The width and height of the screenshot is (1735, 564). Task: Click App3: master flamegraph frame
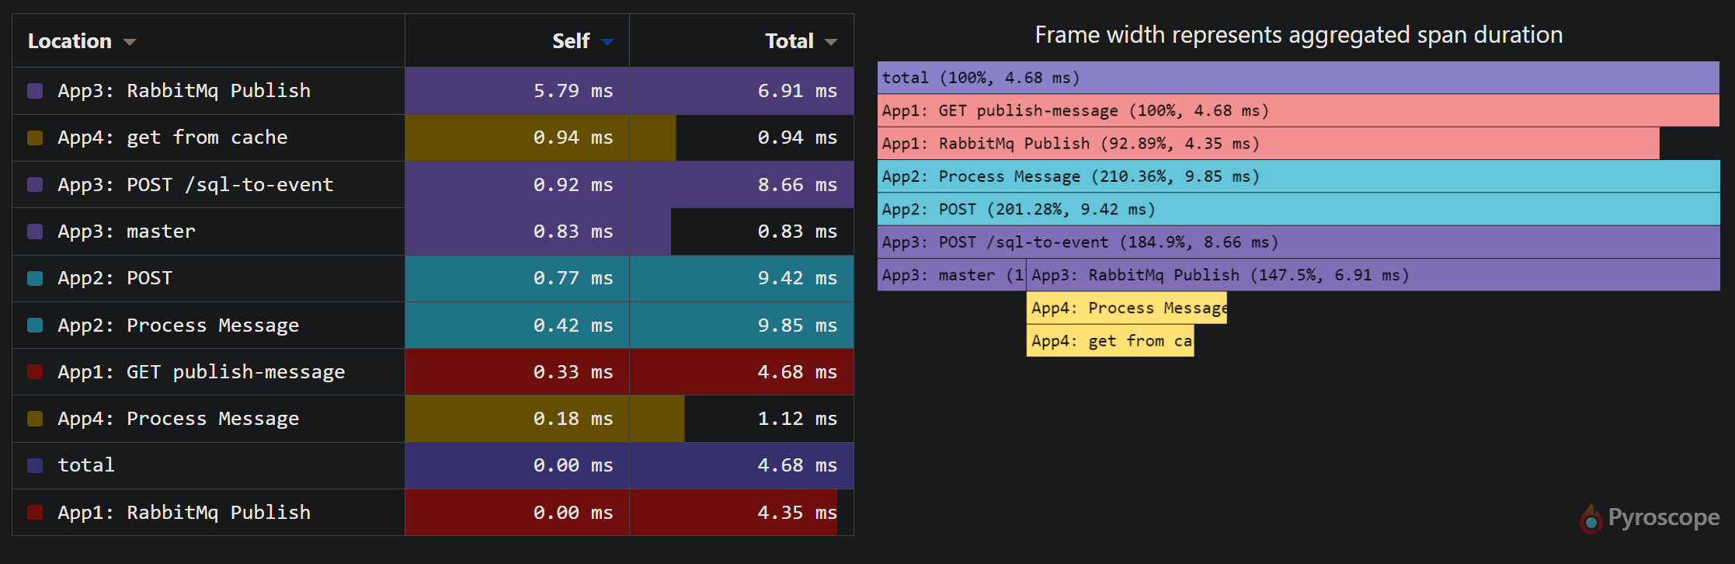point(951,275)
